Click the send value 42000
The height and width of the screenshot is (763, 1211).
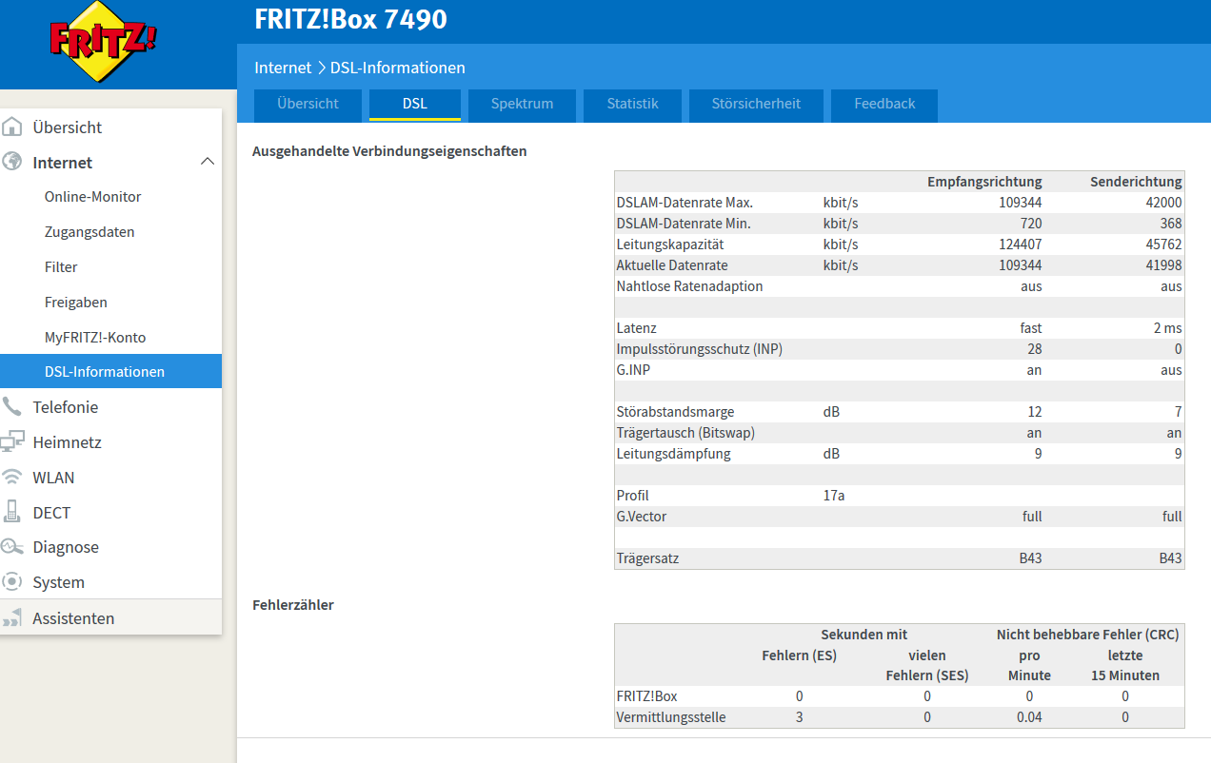(x=1164, y=203)
